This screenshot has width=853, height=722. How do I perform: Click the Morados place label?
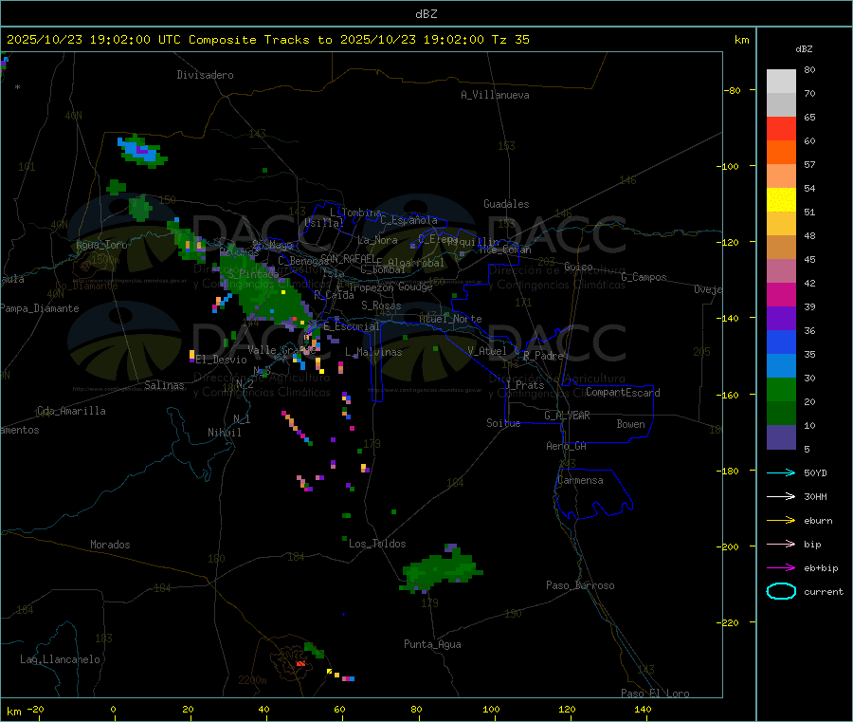pos(111,545)
